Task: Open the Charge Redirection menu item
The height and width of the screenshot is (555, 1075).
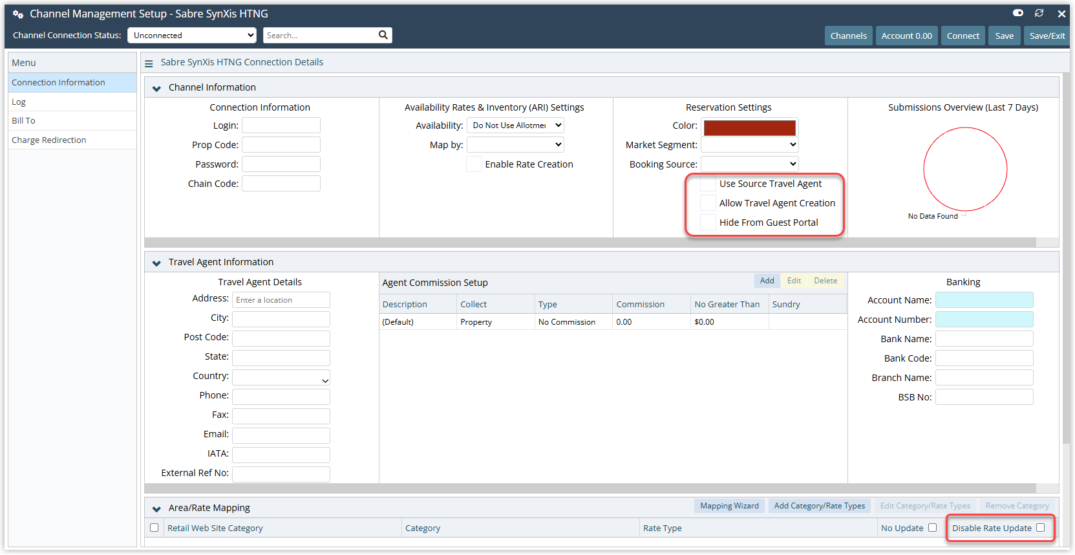Action: pyautogui.click(x=72, y=140)
